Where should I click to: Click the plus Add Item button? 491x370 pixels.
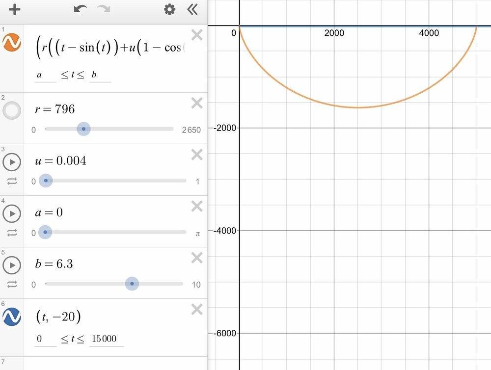click(15, 9)
